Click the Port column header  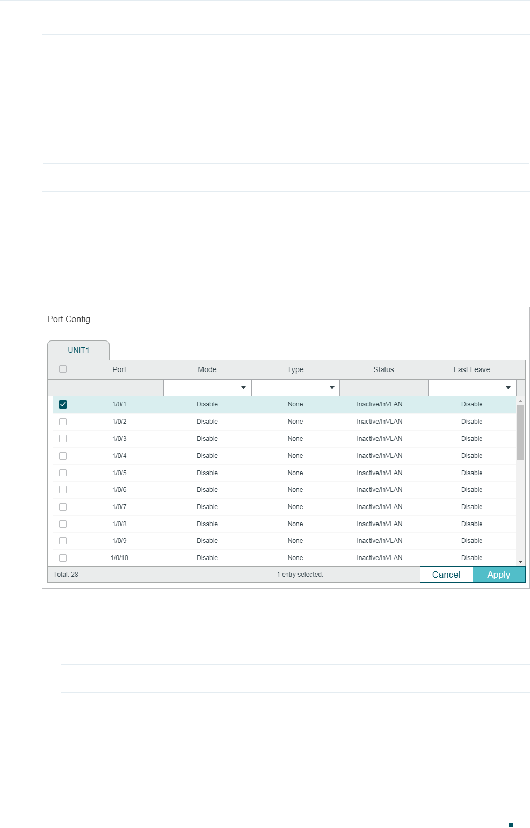tap(119, 369)
